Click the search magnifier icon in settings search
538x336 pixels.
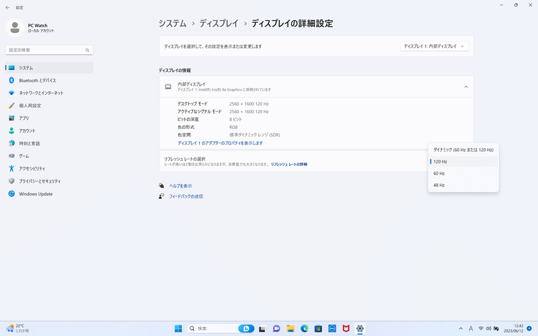[87, 50]
